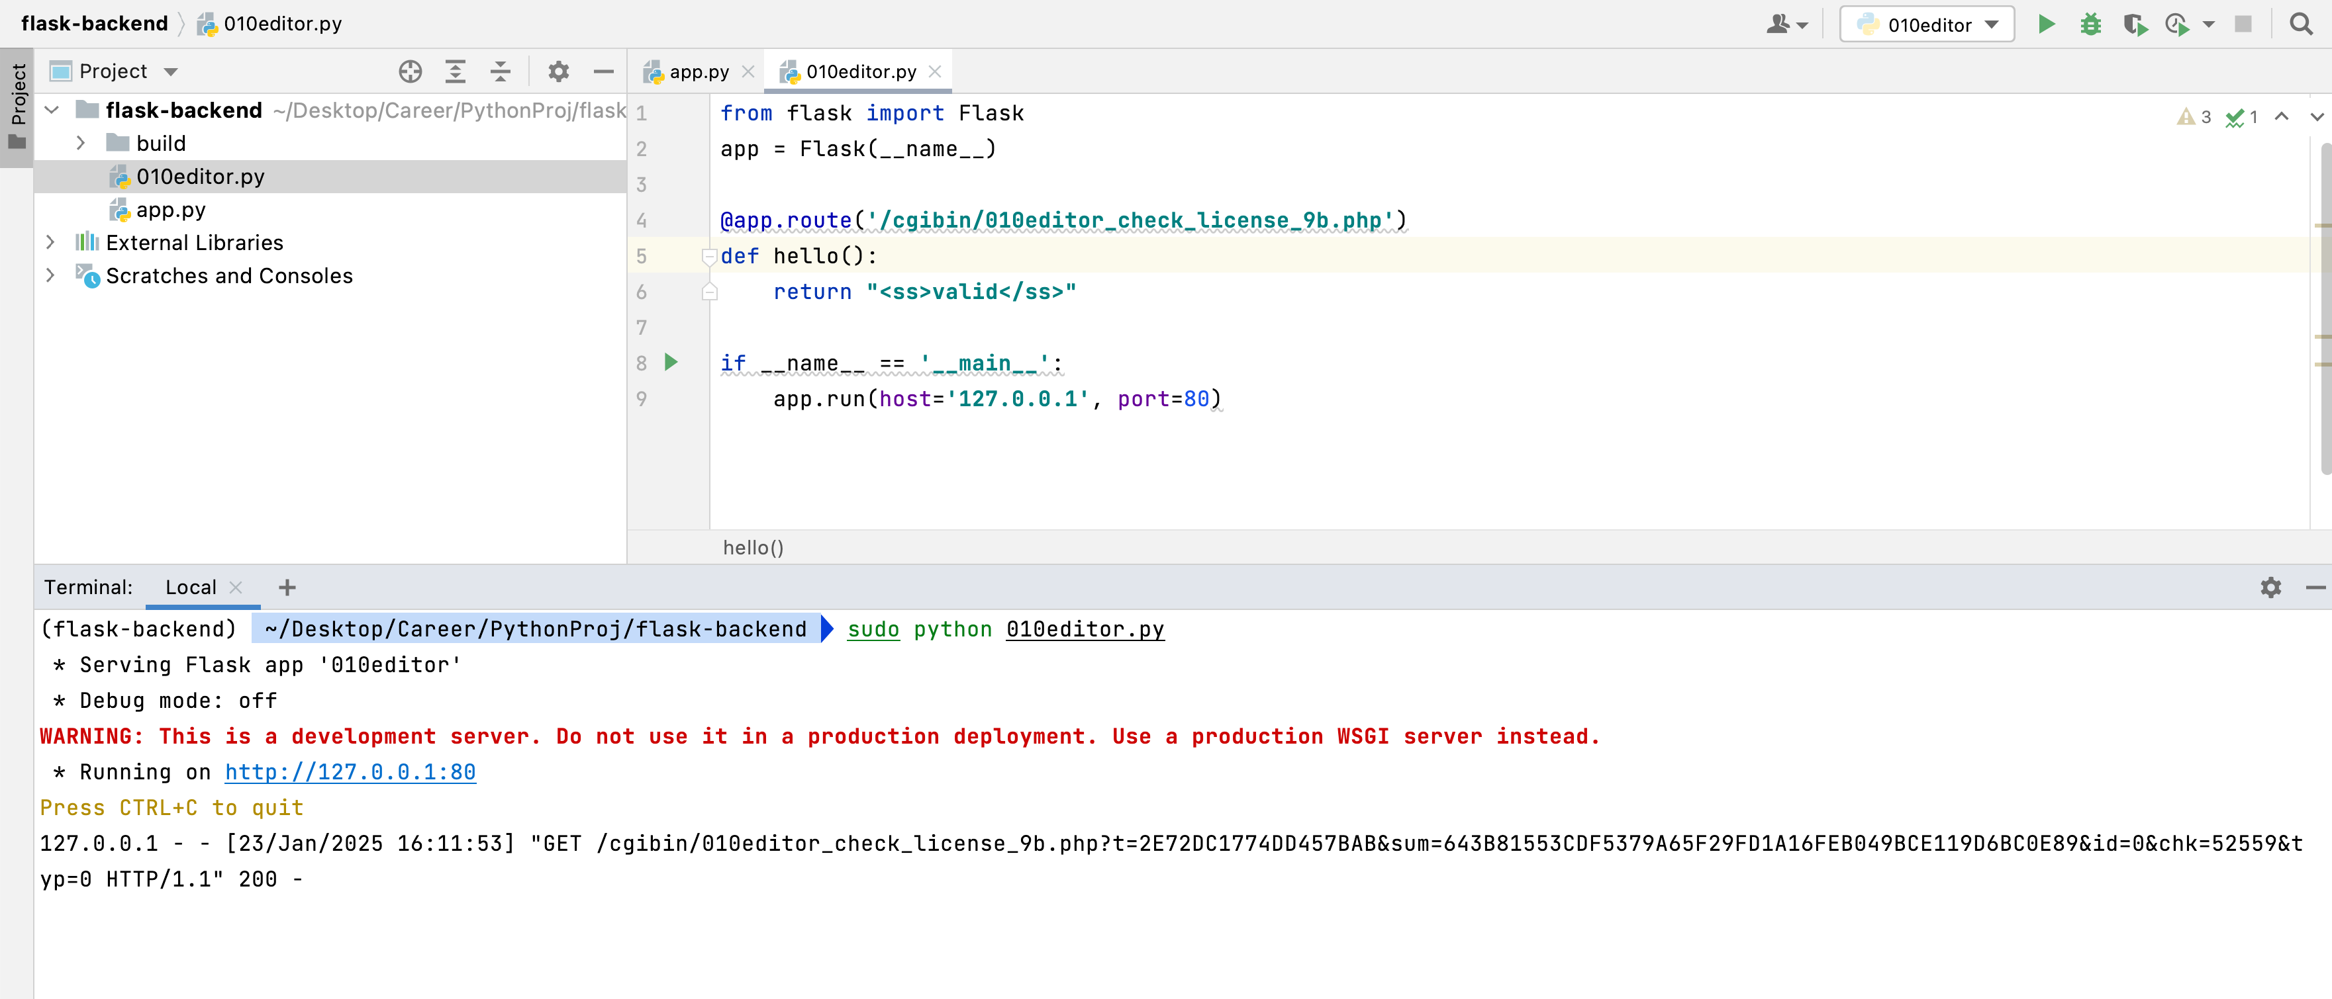
Task: Open Search Everywhere magnifier
Action: pyautogui.click(x=2300, y=24)
